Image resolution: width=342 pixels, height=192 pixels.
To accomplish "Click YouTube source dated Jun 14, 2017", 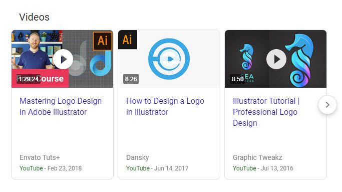I will coord(138,168).
